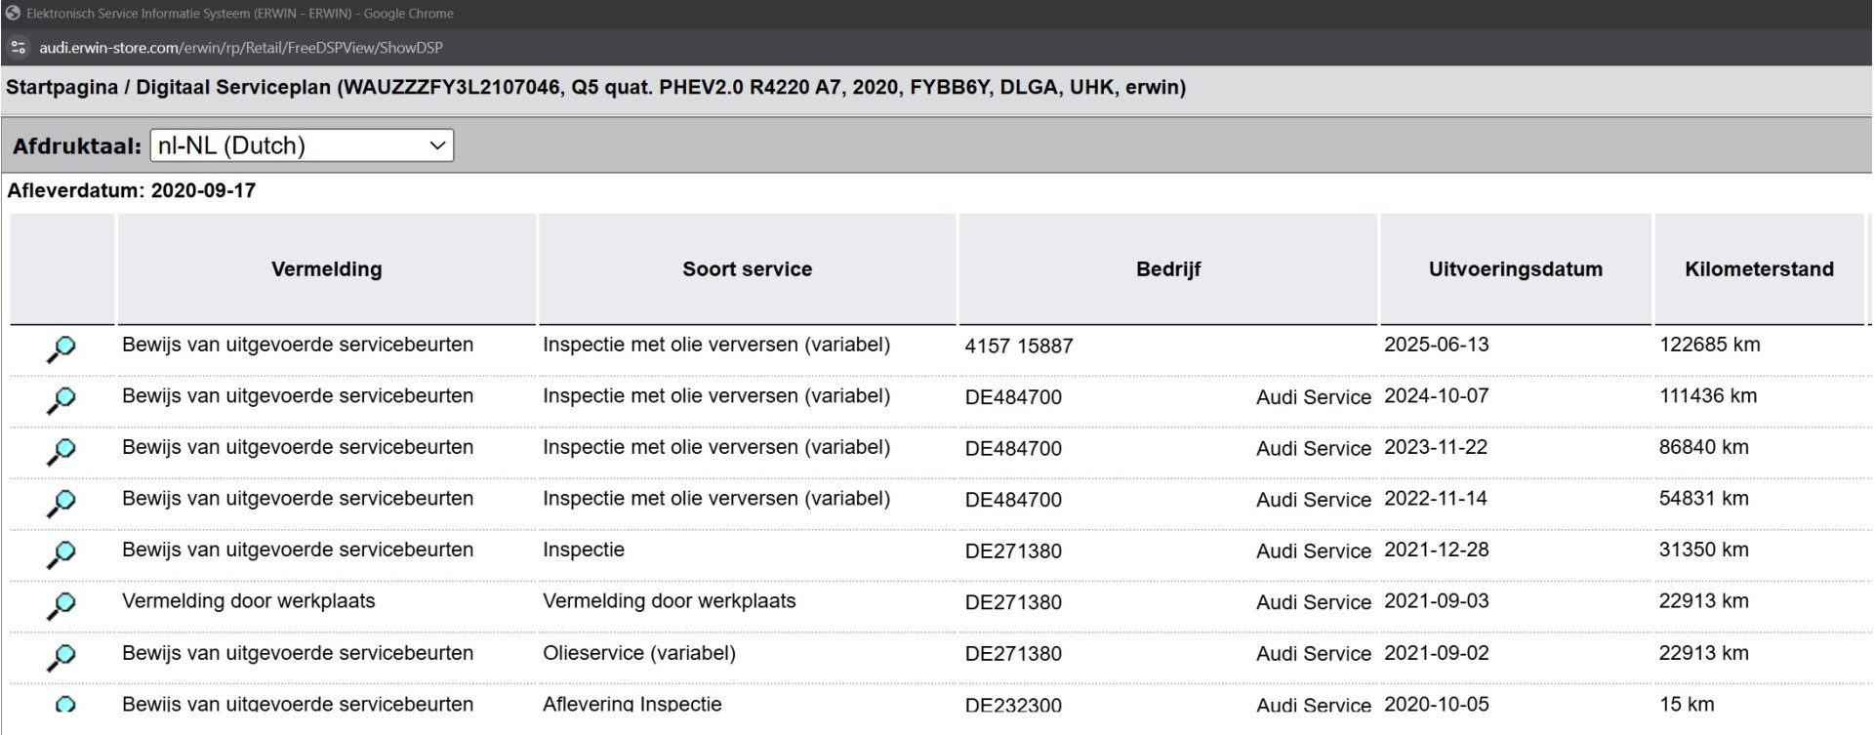This screenshot has height=735, width=1874.
Task: Click date 2020-10-05
Action: click(1437, 704)
